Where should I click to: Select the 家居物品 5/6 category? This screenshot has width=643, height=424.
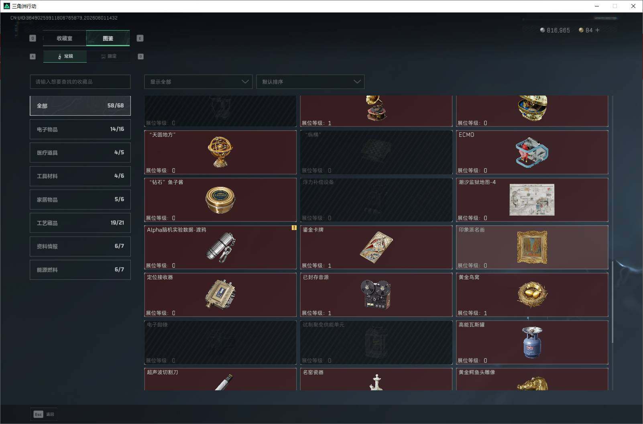tap(80, 200)
